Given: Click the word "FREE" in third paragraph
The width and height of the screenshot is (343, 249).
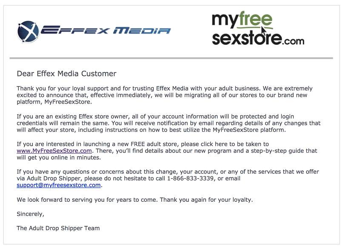Looking at the screenshot, I should click(138, 144).
